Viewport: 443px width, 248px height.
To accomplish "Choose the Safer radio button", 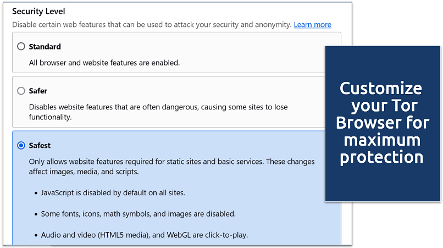I will point(21,91).
